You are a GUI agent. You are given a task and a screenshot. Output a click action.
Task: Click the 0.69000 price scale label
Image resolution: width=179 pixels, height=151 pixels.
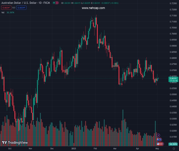tap(173, 46)
